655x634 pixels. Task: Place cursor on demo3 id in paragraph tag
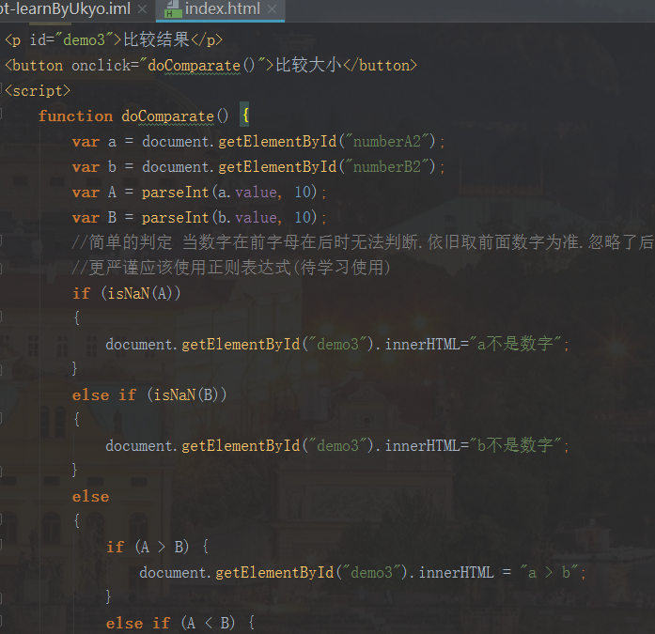[x=84, y=40]
